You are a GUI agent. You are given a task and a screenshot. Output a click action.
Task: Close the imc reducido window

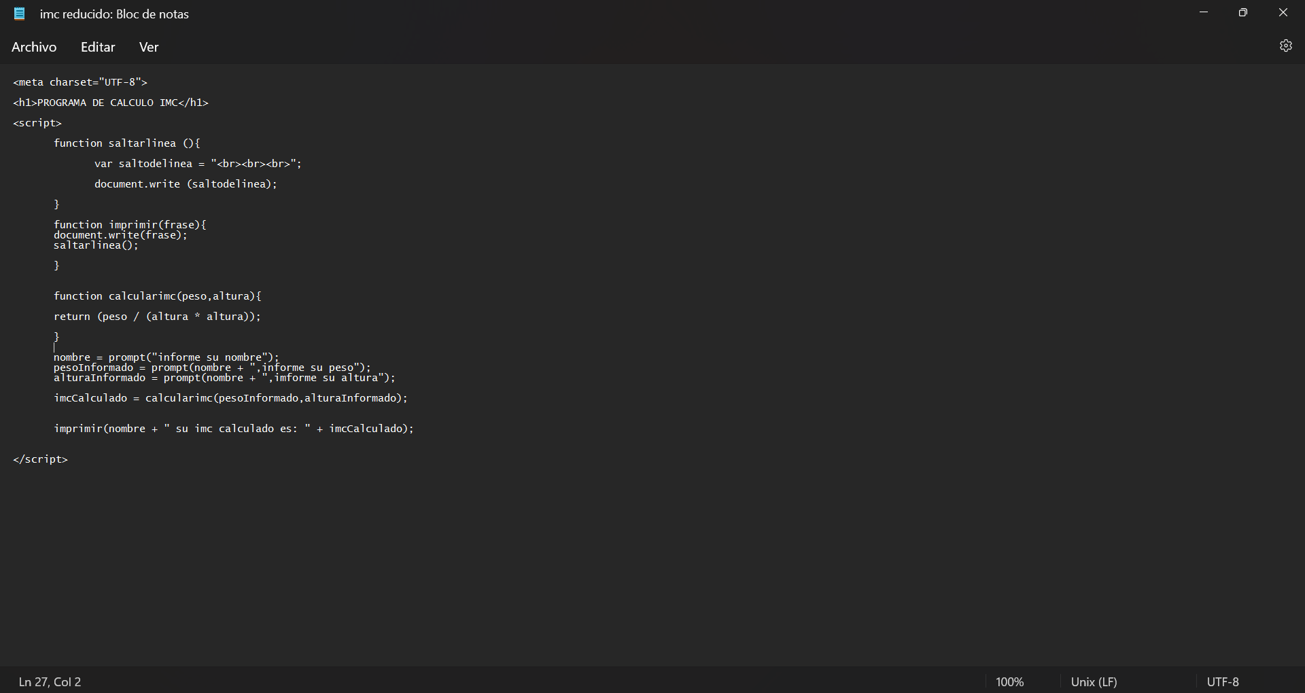point(1283,12)
